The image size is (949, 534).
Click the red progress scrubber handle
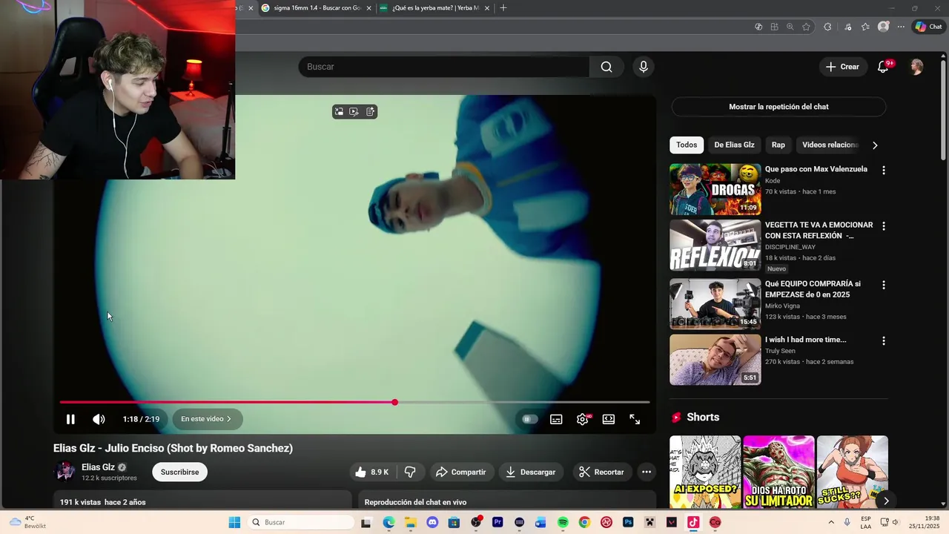[x=394, y=402]
